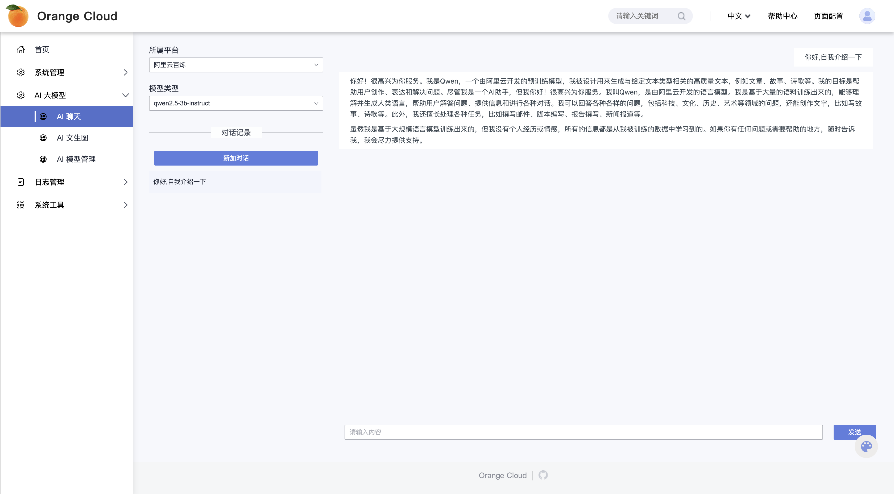Expand the 系统工具 menu chevron

coord(125,205)
